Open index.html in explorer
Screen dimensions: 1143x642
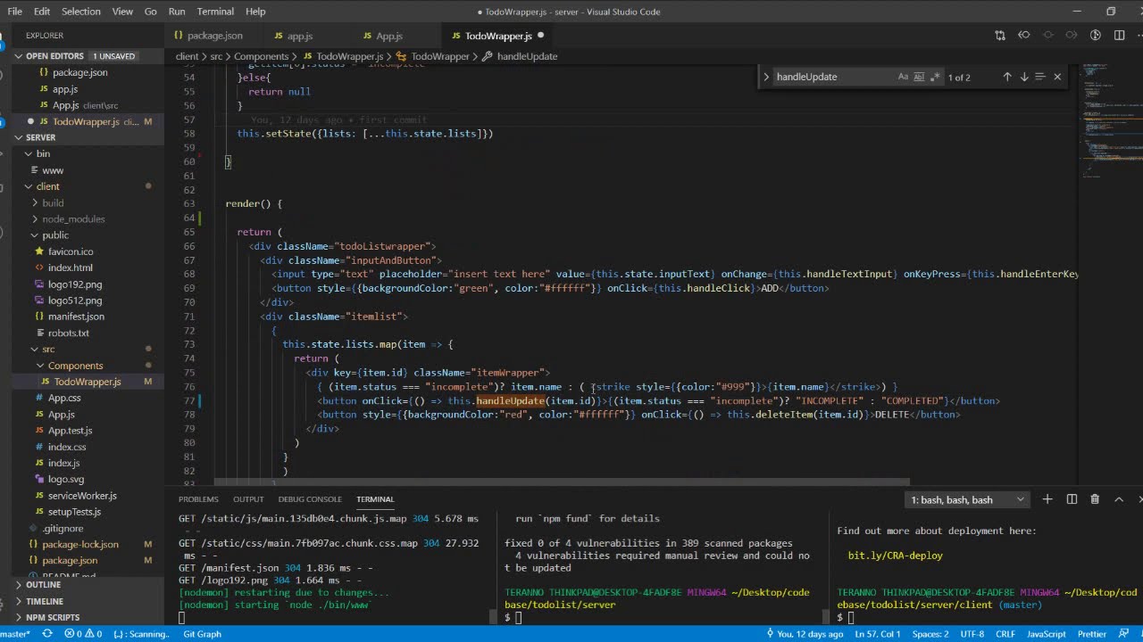[x=71, y=267]
